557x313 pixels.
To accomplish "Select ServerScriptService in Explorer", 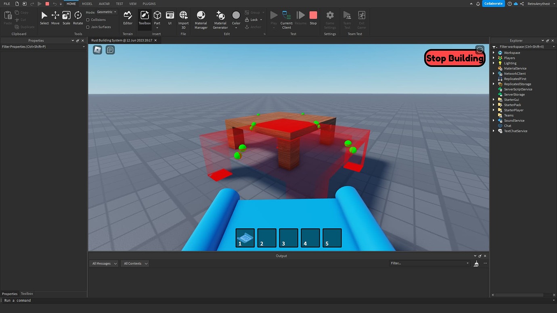I will [x=518, y=90].
